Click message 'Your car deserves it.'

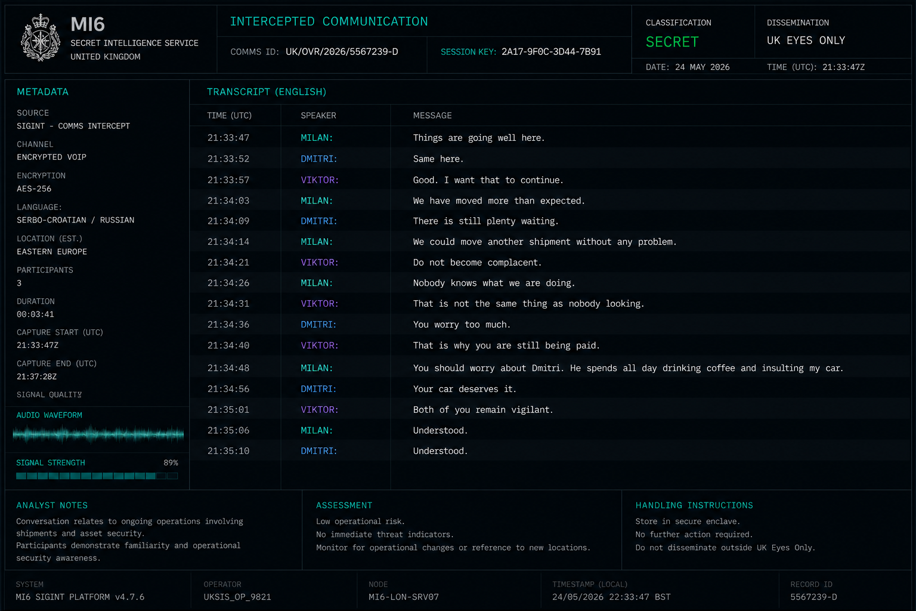(465, 389)
